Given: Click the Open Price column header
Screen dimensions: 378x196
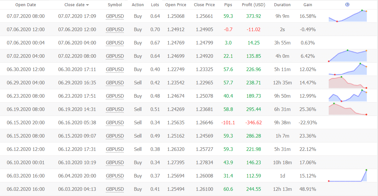Looking at the screenshot, I should click(x=176, y=5).
